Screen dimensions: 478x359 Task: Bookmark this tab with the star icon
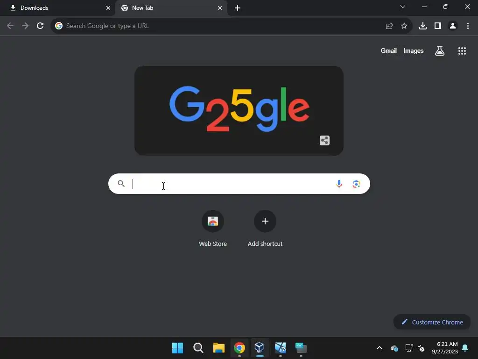click(x=404, y=26)
